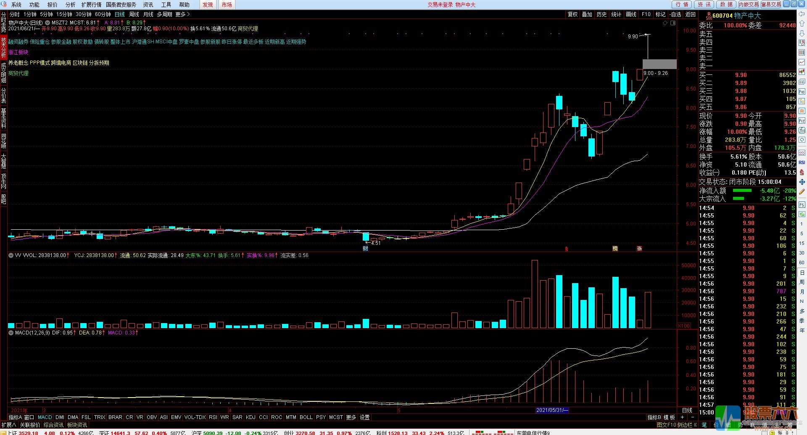Click the 内嵌交易 button
The height and width of the screenshot is (435, 807).
[x=749, y=4]
